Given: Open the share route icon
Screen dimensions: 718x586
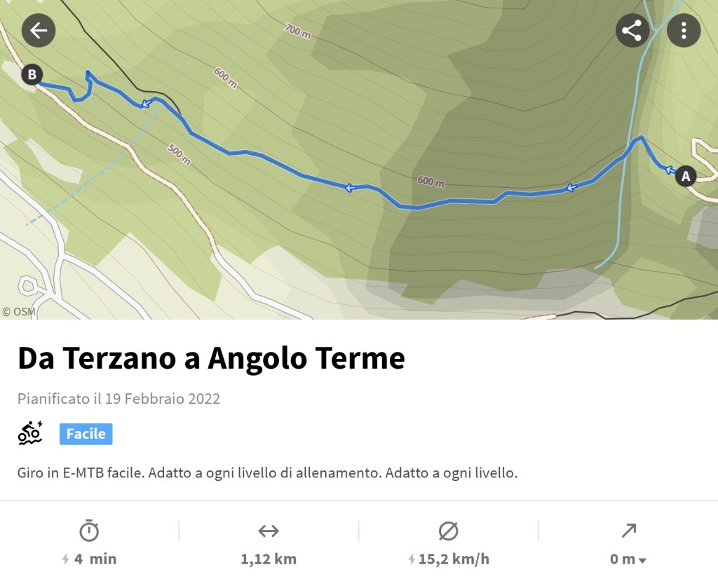Looking at the screenshot, I should pos(632,31).
